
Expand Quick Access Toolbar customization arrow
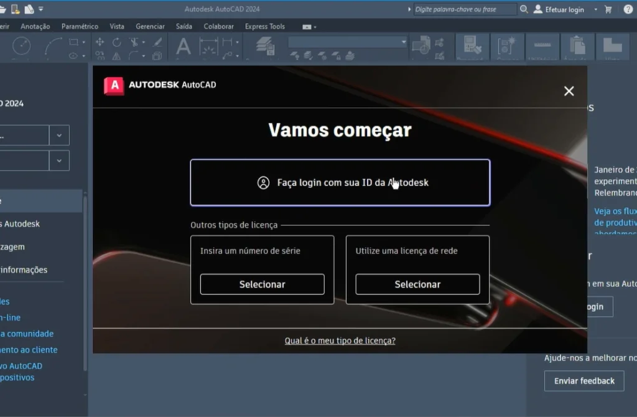(40, 9)
